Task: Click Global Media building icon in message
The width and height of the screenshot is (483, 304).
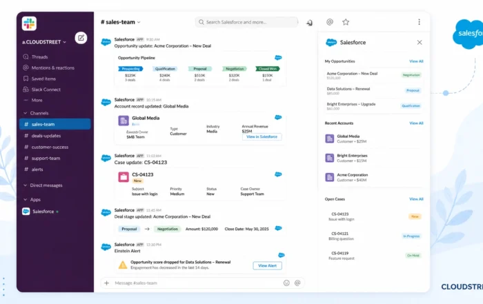Action: [x=124, y=121]
